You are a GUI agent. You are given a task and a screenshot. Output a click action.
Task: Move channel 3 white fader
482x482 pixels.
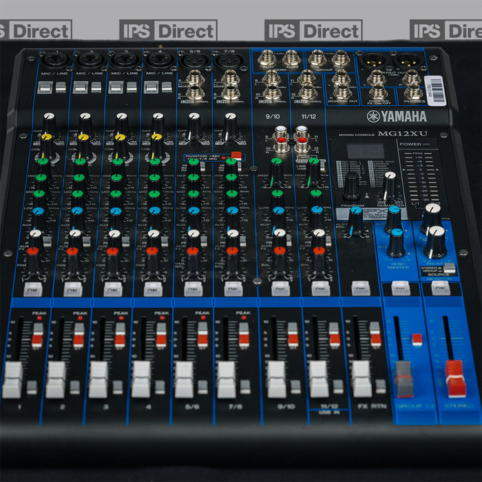pyautogui.click(x=98, y=379)
